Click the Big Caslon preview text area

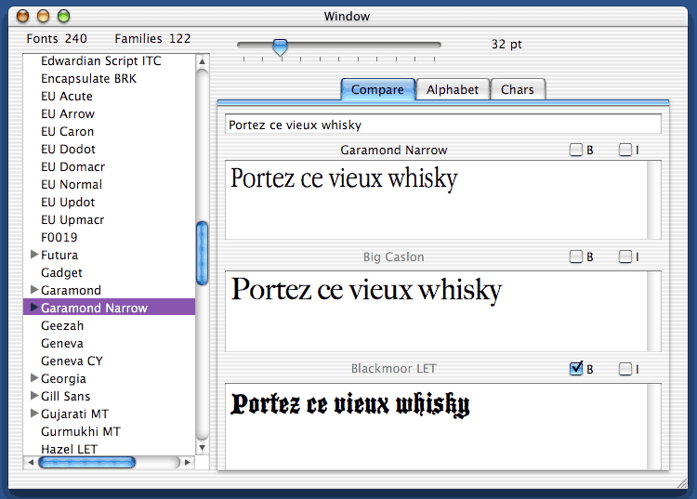[436, 311]
